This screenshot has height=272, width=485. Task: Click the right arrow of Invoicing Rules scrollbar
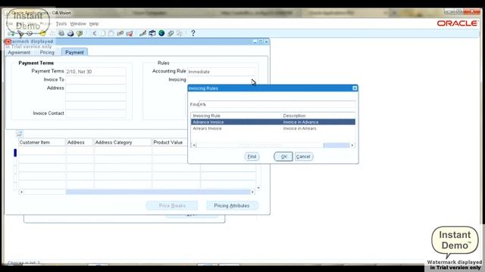[352, 145]
